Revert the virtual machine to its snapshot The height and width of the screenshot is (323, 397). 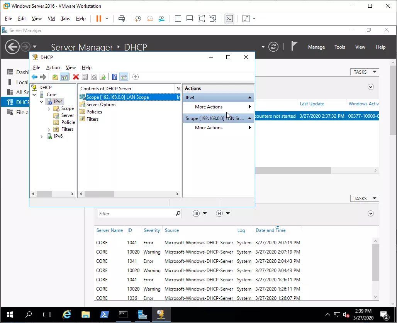[x=149, y=19]
